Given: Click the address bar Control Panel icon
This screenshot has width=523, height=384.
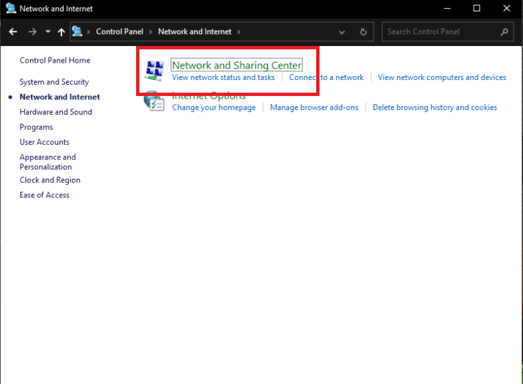Looking at the screenshot, I should [77, 31].
